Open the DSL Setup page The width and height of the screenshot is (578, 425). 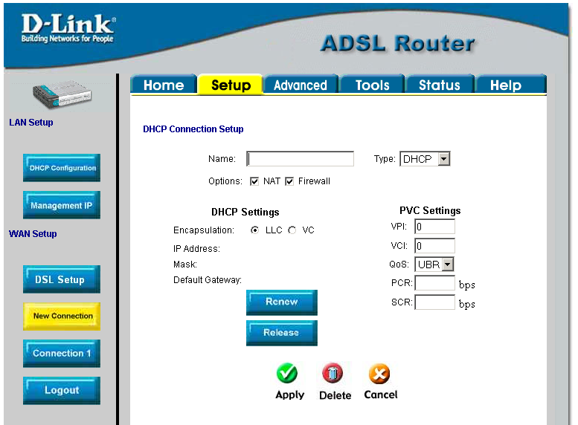[62, 279]
